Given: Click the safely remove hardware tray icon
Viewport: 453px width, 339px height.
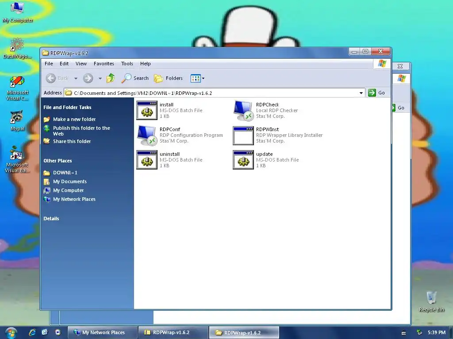Looking at the screenshot, I should (x=419, y=333).
